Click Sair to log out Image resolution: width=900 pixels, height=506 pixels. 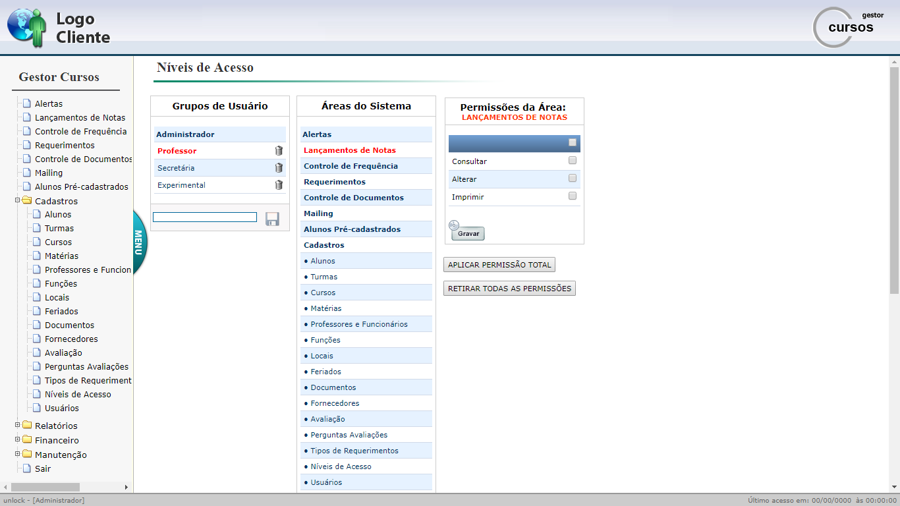tap(43, 468)
